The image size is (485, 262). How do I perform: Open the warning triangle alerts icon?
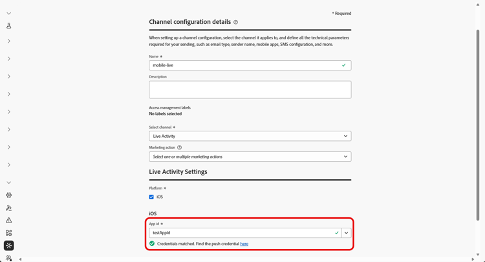(9, 221)
